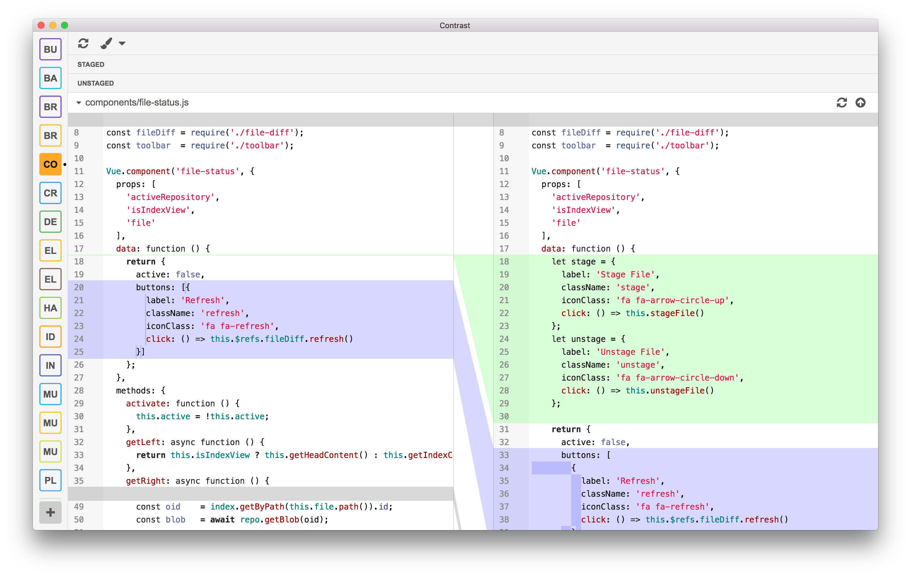Screen dimensions: 911x577
Task: Refresh status using top toolbar refresh icon
Action: [83, 43]
